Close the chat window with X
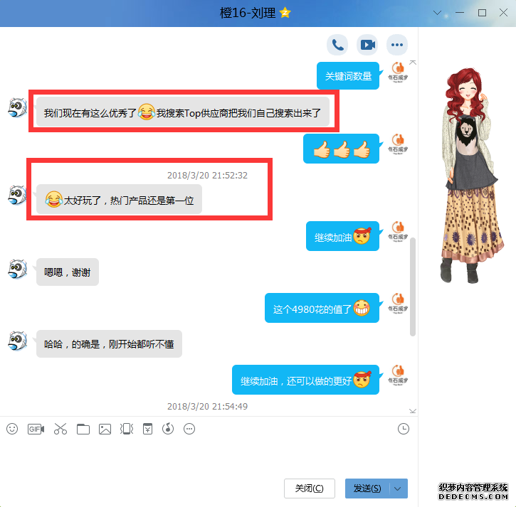Image resolution: width=516 pixels, height=507 pixels. (x=503, y=13)
